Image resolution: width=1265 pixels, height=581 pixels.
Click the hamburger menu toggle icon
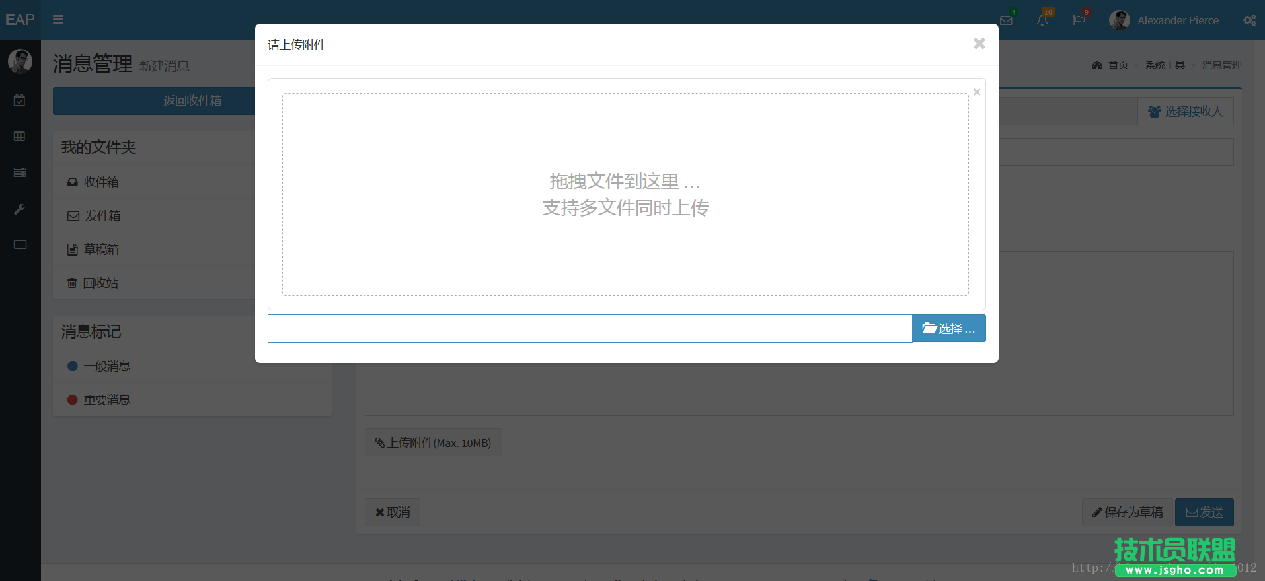[x=58, y=20]
